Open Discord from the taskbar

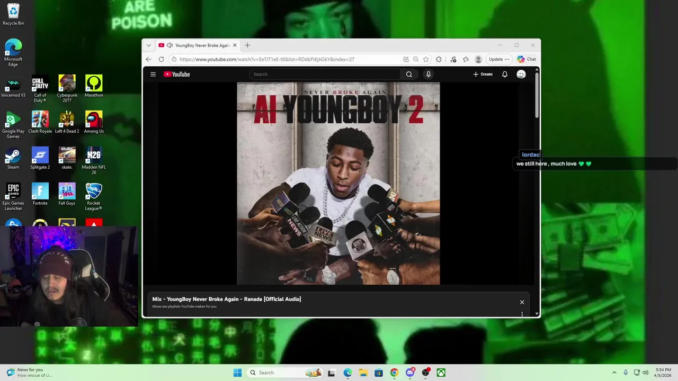[409, 373]
